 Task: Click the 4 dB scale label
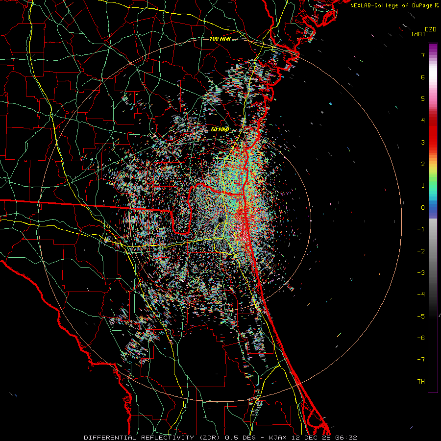423,121
